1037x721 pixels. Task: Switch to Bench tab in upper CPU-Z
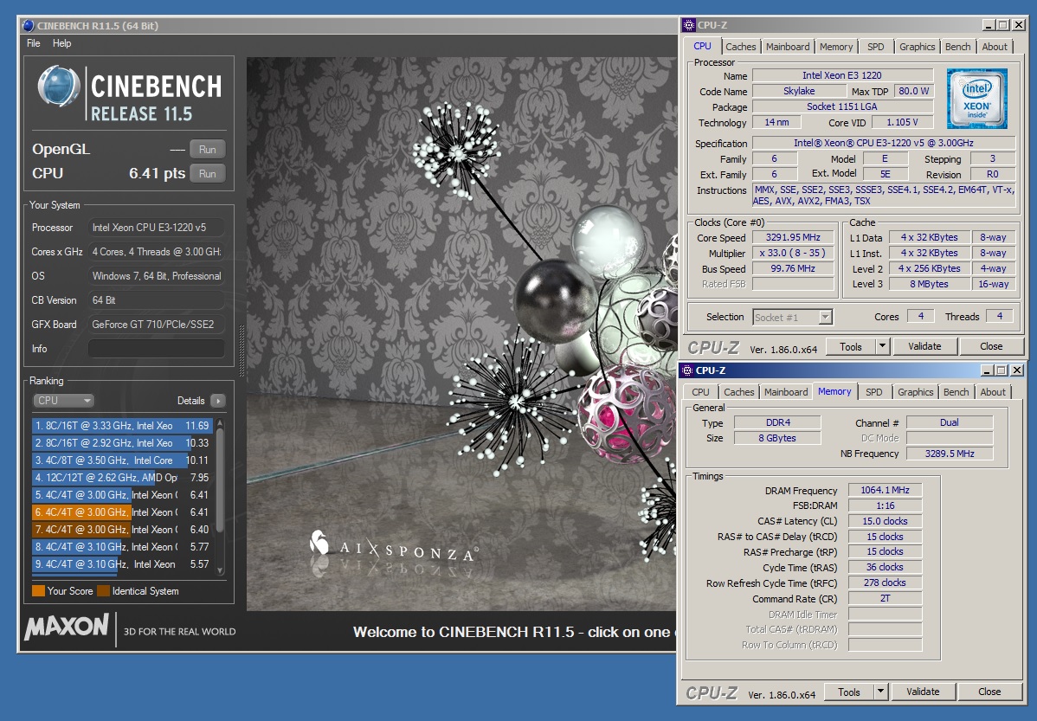[957, 47]
